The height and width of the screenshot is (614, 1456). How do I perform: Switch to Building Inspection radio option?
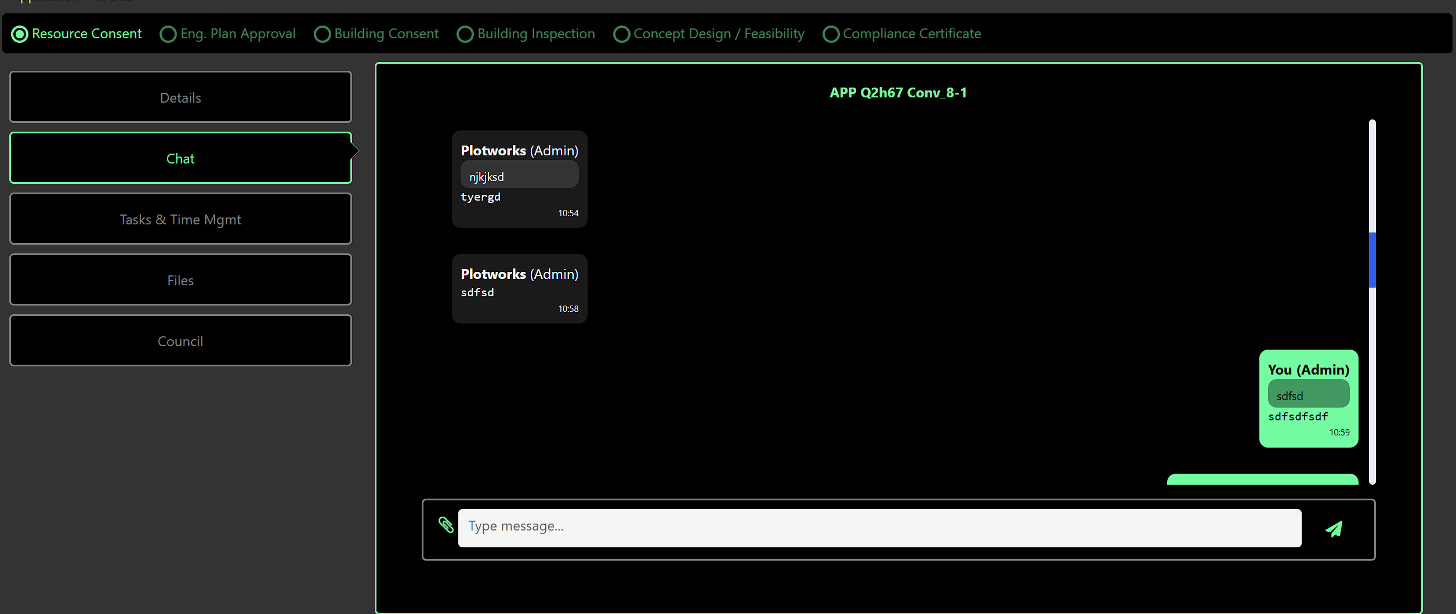[465, 34]
